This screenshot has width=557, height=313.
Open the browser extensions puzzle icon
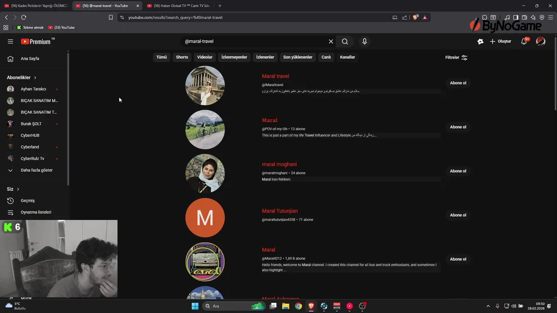[484, 17]
